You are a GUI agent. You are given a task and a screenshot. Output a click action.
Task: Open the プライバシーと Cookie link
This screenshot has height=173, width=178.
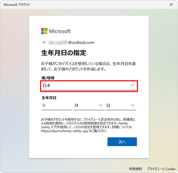[x=161, y=169]
